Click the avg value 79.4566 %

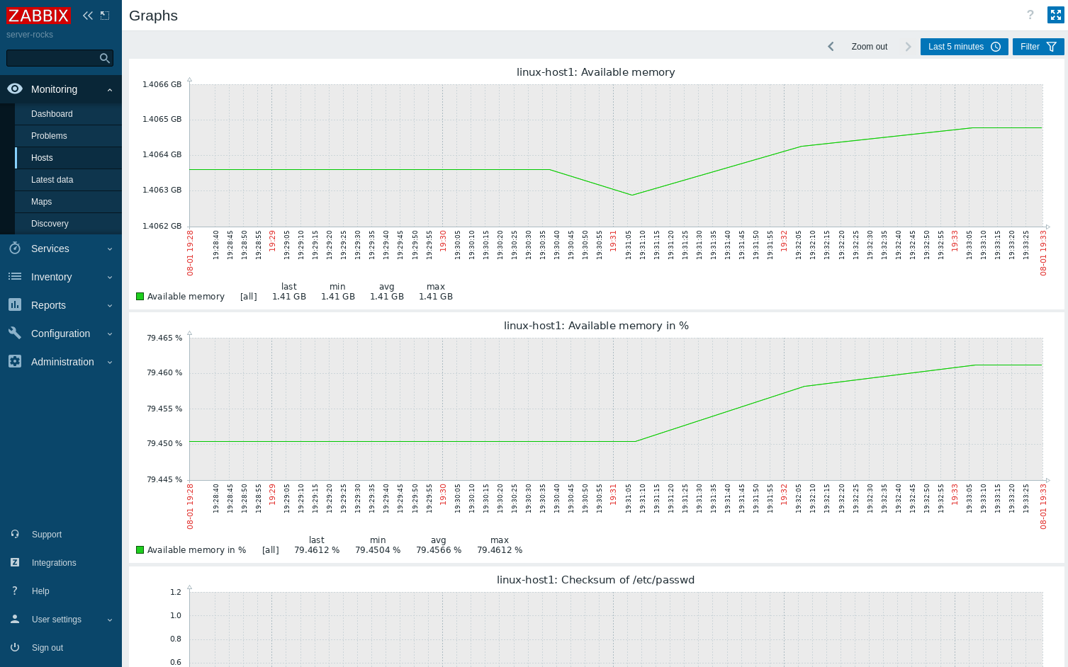(x=439, y=550)
